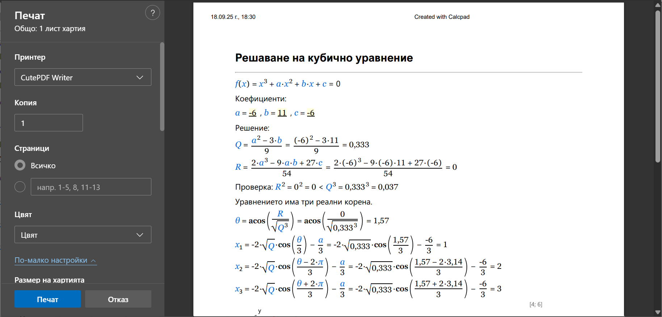Click the preview scrollbar up arrow
Viewport: 662px width, 317px height.
tap(658, 5)
